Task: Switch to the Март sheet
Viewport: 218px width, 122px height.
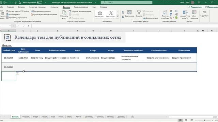Action: click(x=35, y=117)
